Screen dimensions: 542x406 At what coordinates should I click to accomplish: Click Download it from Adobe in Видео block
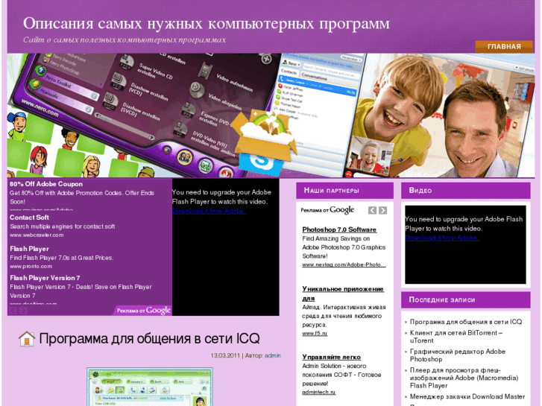click(x=442, y=238)
